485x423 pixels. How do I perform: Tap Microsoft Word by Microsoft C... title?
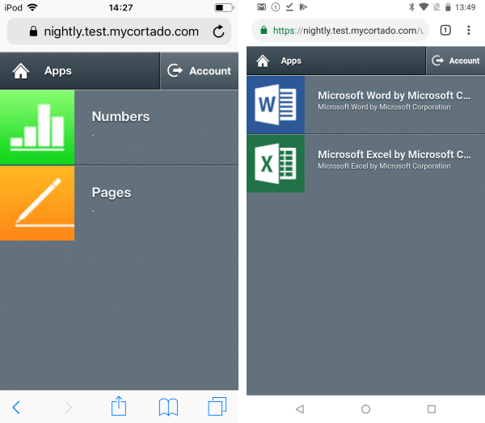[394, 95]
